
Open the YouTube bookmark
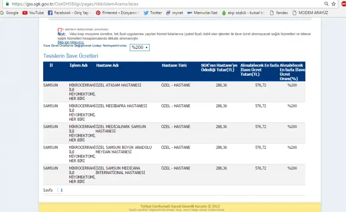(33, 13)
